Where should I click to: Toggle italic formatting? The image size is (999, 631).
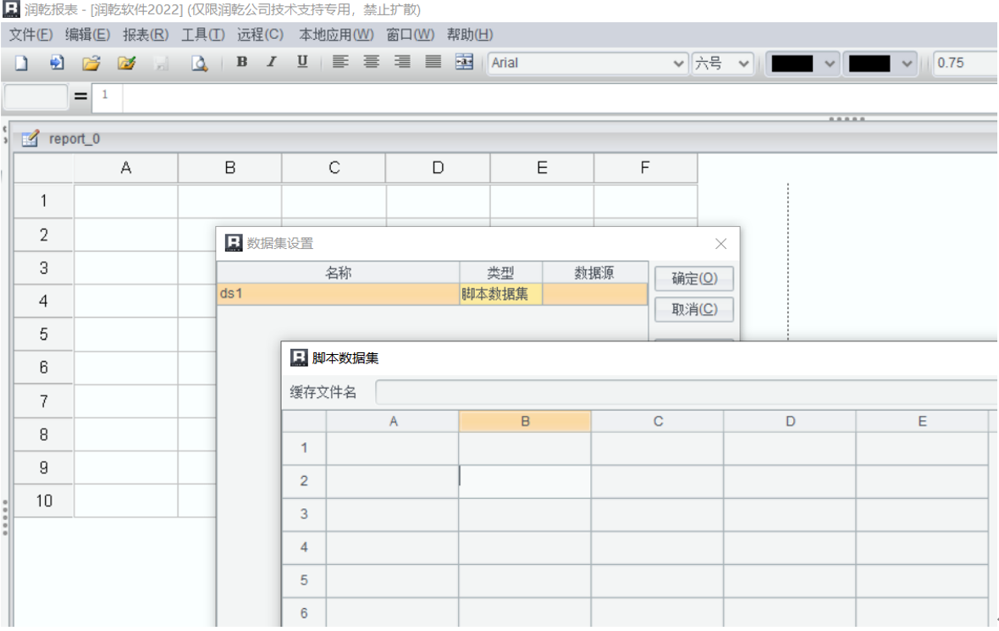pyautogui.click(x=272, y=62)
